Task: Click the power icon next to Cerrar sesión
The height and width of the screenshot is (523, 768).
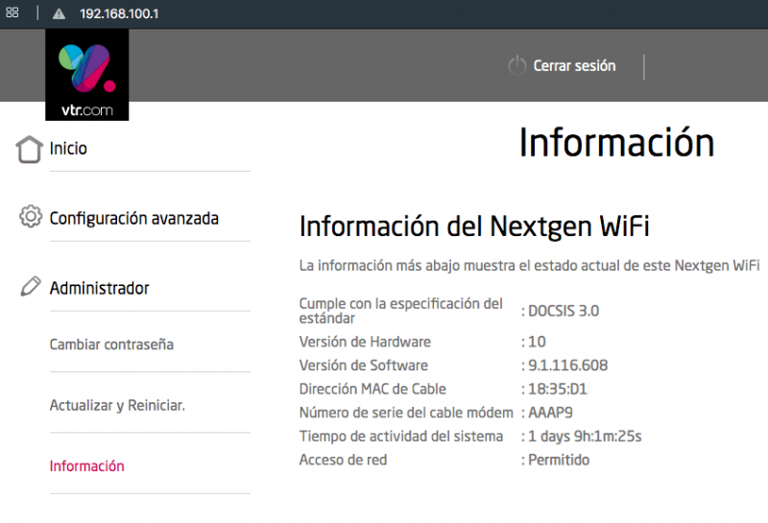Action: pyautogui.click(x=516, y=66)
